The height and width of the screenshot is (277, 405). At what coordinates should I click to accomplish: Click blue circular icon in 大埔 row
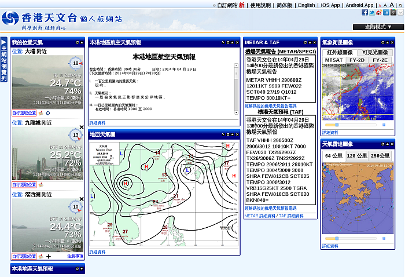click(x=48, y=113)
